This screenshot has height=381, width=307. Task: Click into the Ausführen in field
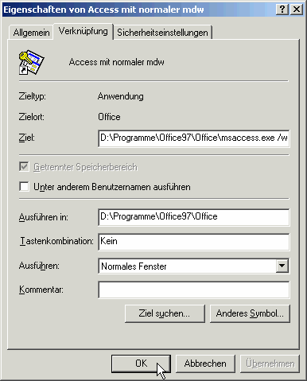(194, 217)
